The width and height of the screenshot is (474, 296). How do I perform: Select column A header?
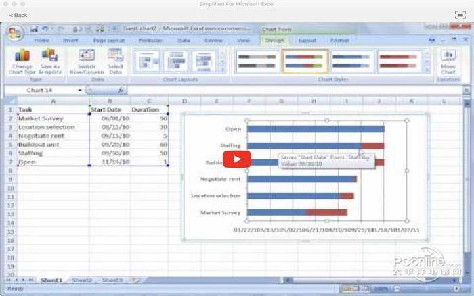pos(53,101)
